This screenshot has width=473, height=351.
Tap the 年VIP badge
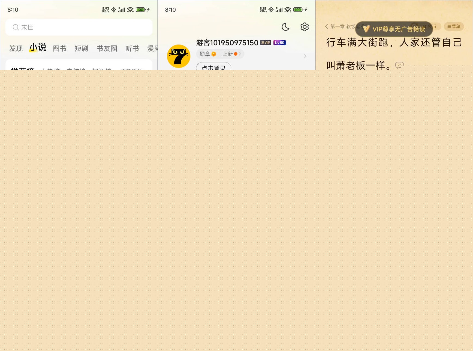pos(266,43)
